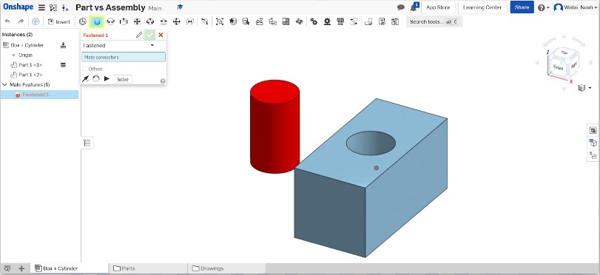Open view cube display options dropdown

pos(590,88)
